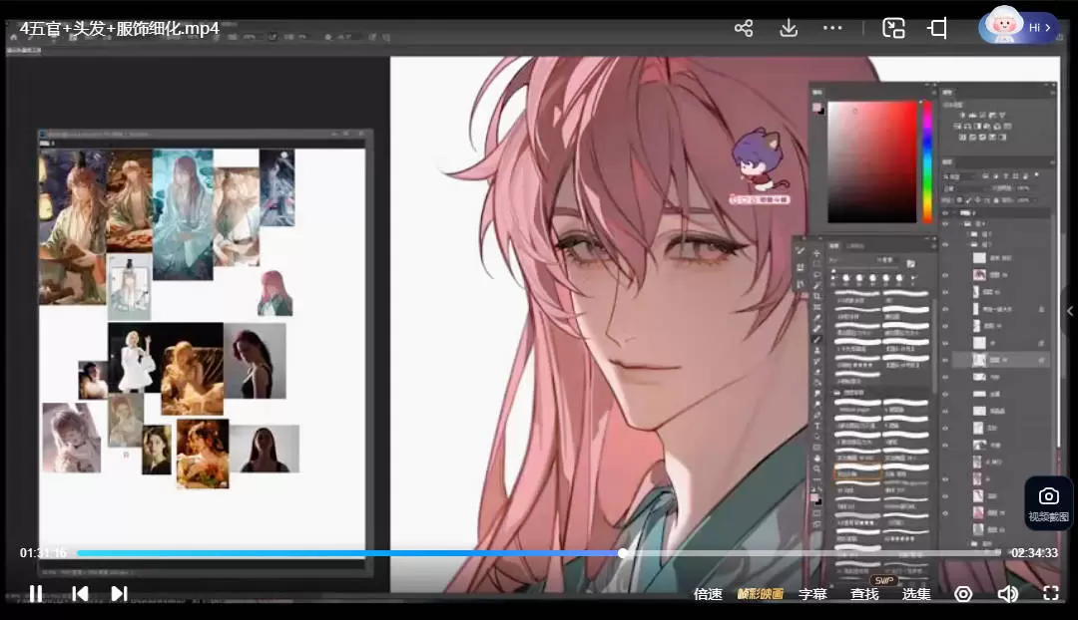Expand the 选集 episode list

[x=916, y=594]
